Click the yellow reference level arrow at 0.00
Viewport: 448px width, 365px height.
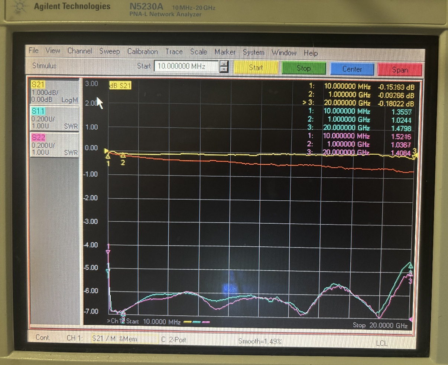point(107,151)
